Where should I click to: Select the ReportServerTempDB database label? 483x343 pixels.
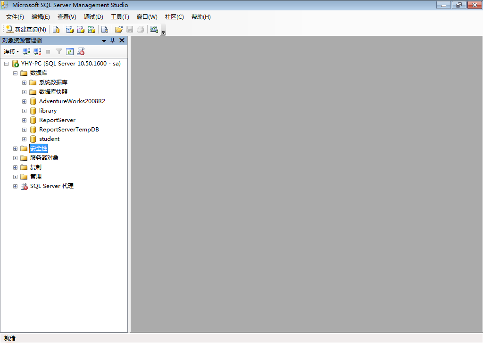[x=69, y=130]
